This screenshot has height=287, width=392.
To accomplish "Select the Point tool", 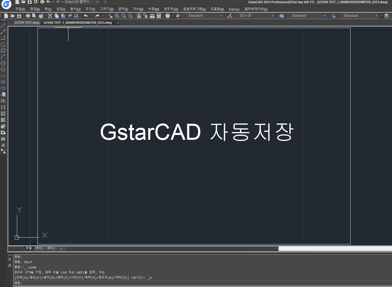I will (x=3, y=107).
